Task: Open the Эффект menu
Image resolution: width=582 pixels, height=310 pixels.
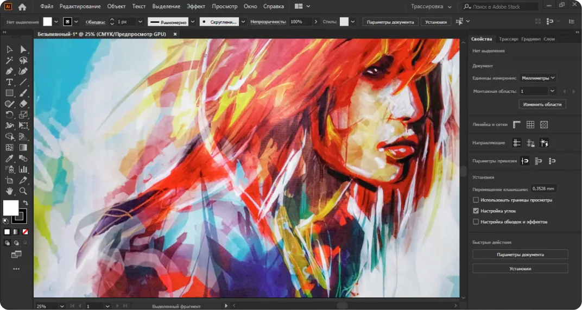Action: tap(196, 7)
